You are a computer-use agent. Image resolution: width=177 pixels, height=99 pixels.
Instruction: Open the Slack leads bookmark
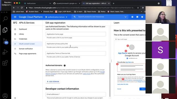pos(116,12)
